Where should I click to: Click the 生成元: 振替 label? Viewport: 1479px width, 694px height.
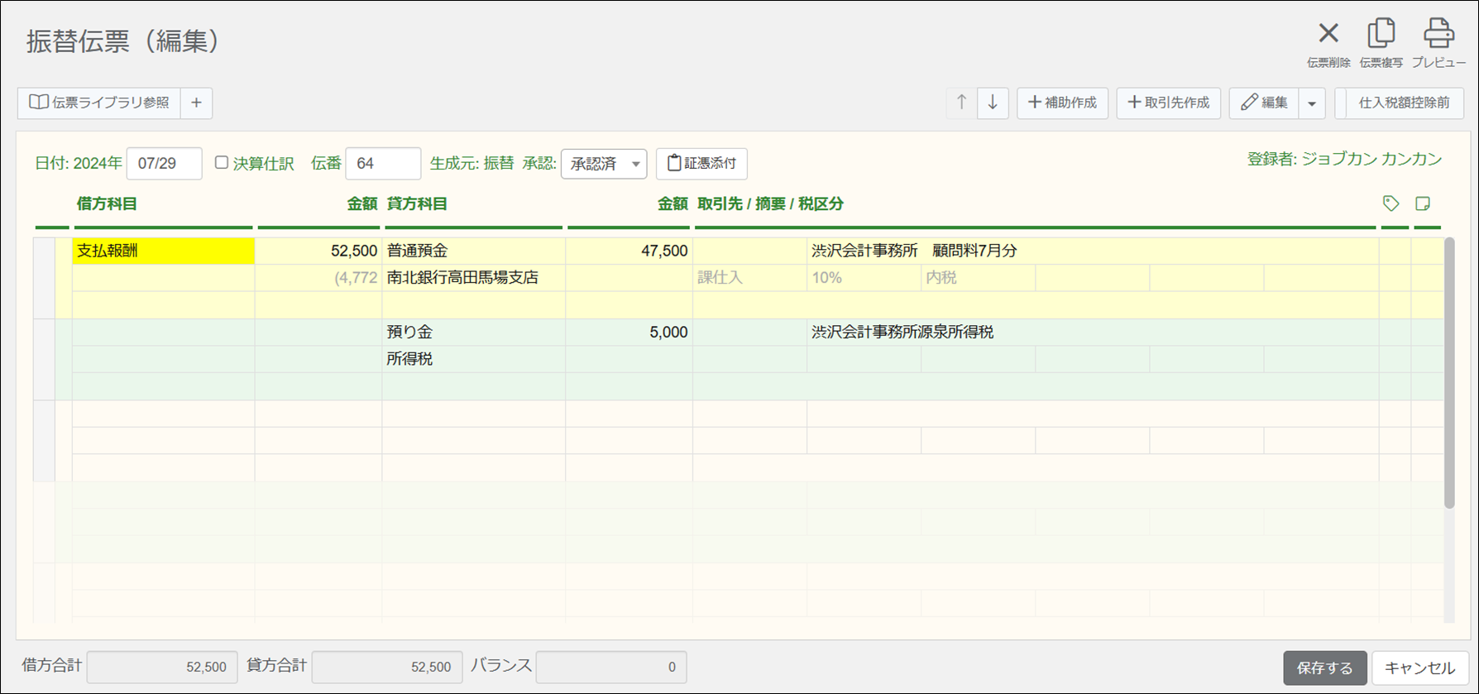tap(471, 164)
